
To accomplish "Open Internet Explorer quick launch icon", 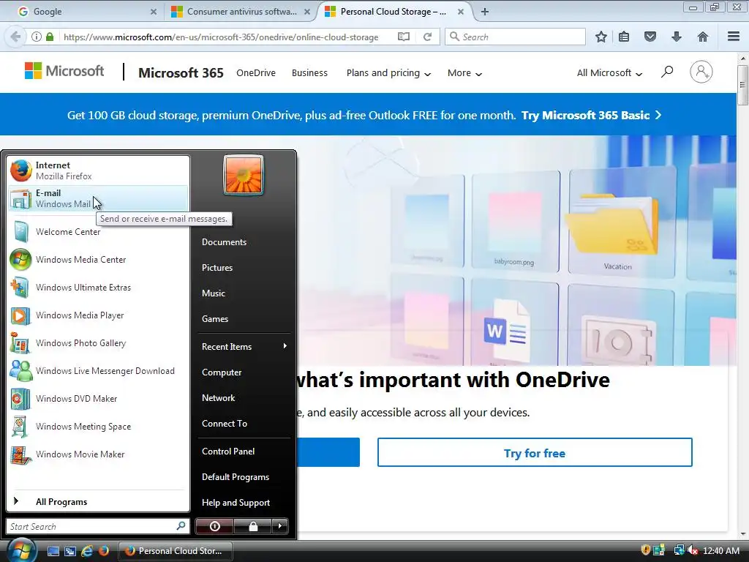I will coord(87,551).
